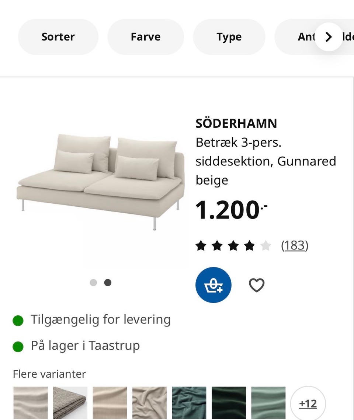This screenshot has height=420, width=354.
Task: Save product with the heart icon
Action: pyautogui.click(x=257, y=285)
